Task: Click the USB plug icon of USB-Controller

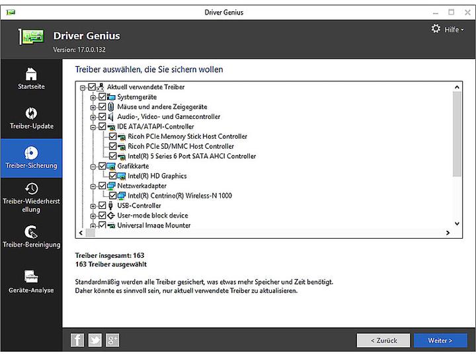Action: 111,206
